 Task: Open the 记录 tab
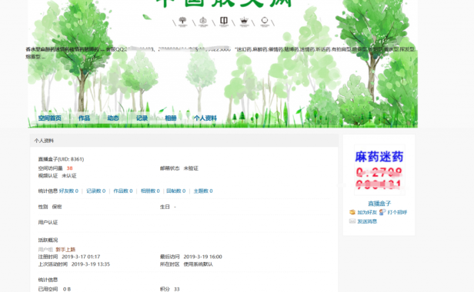coord(142,118)
